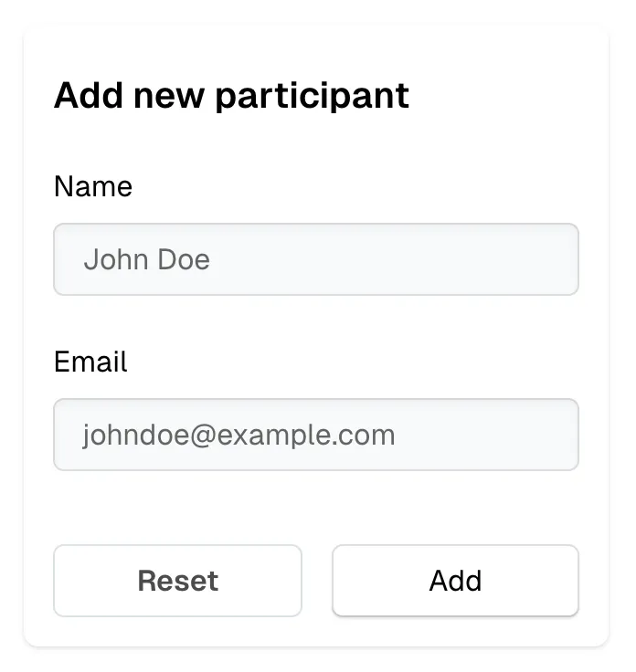This screenshot has height=672, width=636.
Task: Hit the bold Reset button
Action: [x=177, y=581]
